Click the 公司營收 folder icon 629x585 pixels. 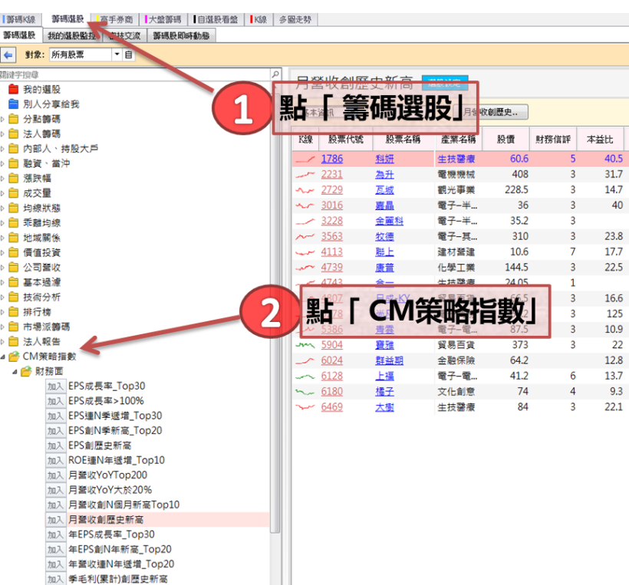[14, 267]
